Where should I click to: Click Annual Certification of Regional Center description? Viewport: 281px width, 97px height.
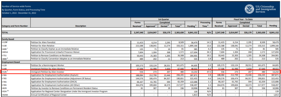[x=49, y=95]
